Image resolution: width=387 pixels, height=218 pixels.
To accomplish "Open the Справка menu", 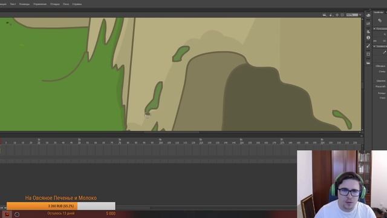I will [77, 4].
